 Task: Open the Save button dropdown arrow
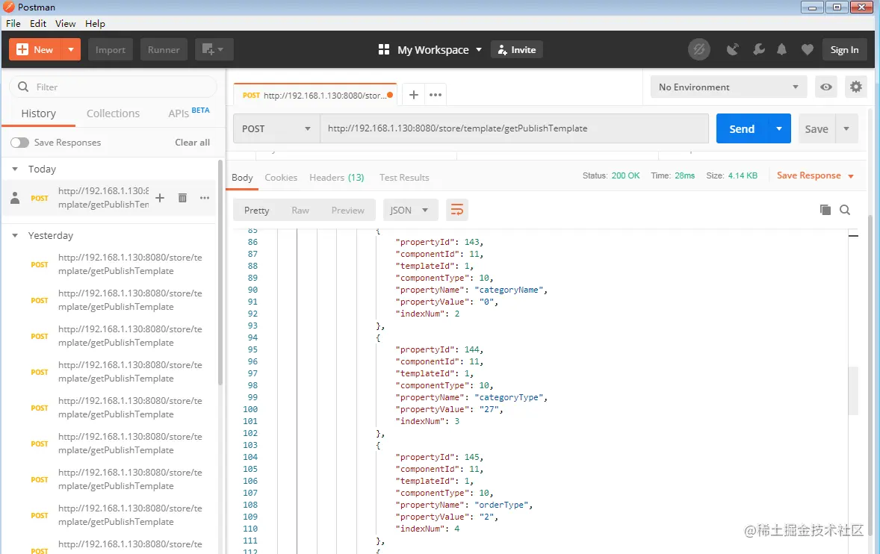846,128
